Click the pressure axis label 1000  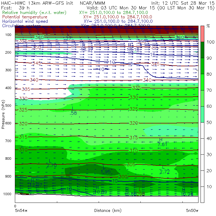(7, 194)
